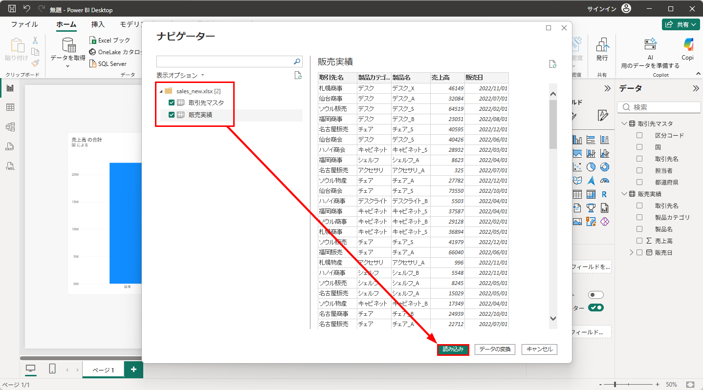Open the ファイル tab
Screen dimensions: 703x390
24,24
